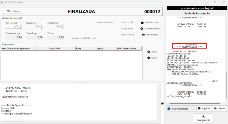Click 'StatusOperacao: stsFinalizada' log line
Image resolution: width=228 pixels, height=124 pixels.
(16, 114)
